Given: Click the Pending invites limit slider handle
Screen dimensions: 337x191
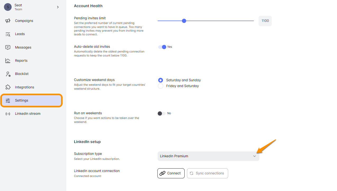Looking at the screenshot, I should tap(184, 21).
